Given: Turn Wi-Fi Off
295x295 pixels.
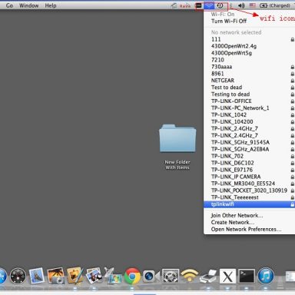Looking at the screenshot, I should pyautogui.click(x=229, y=21).
